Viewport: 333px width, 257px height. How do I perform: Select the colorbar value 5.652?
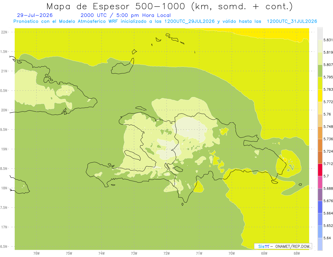click(328, 225)
